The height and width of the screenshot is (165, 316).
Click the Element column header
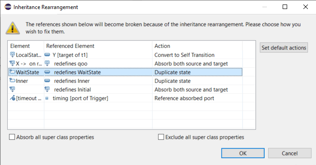[x=26, y=46]
